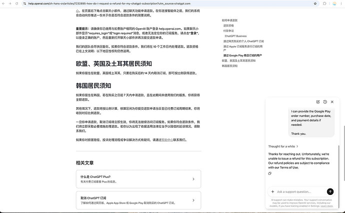Open the related article '什么是 ChatGPT Plus?'
Viewport: 345px width, 213px height.
click(138, 179)
